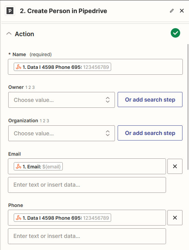189x250 pixels.
Task: Select the Data Phone pill in Name
Action: pos(62,67)
